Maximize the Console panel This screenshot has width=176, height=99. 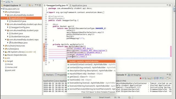pyautogui.click(x=170, y=75)
